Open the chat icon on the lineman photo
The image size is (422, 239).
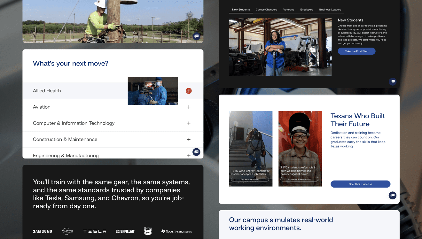(196, 36)
